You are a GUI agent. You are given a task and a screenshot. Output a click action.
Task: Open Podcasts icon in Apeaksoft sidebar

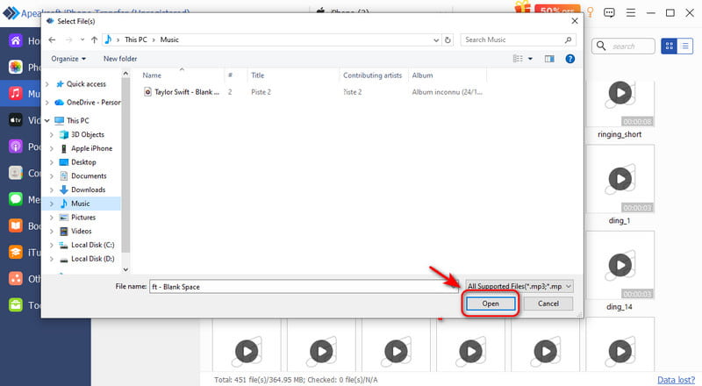16,147
